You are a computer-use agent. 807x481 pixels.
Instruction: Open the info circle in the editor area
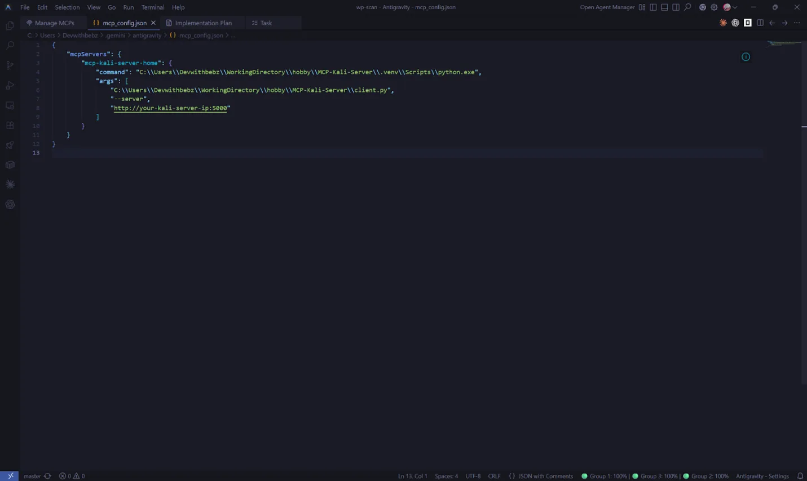click(746, 56)
